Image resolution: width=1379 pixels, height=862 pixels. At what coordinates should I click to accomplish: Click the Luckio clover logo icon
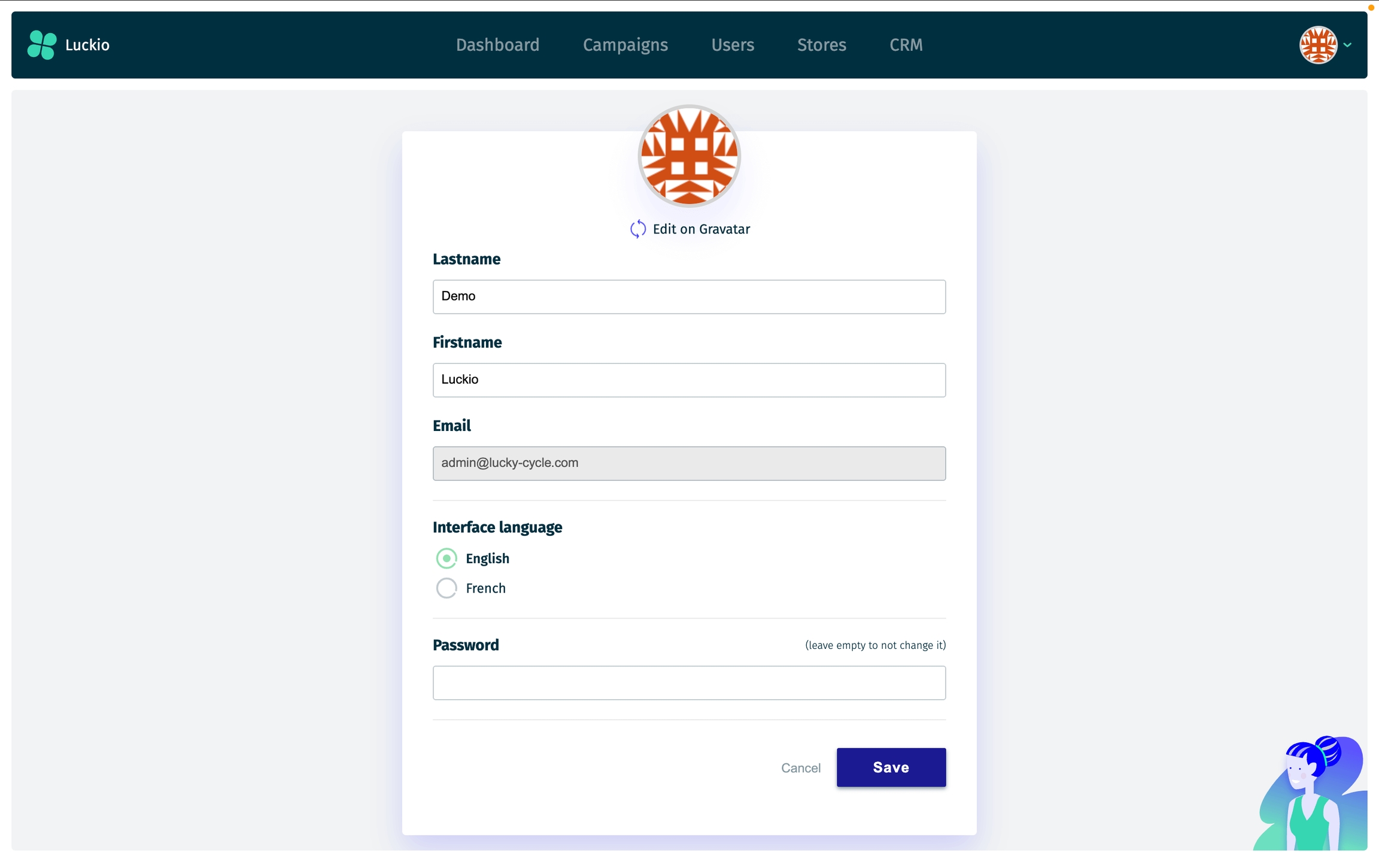tap(42, 45)
